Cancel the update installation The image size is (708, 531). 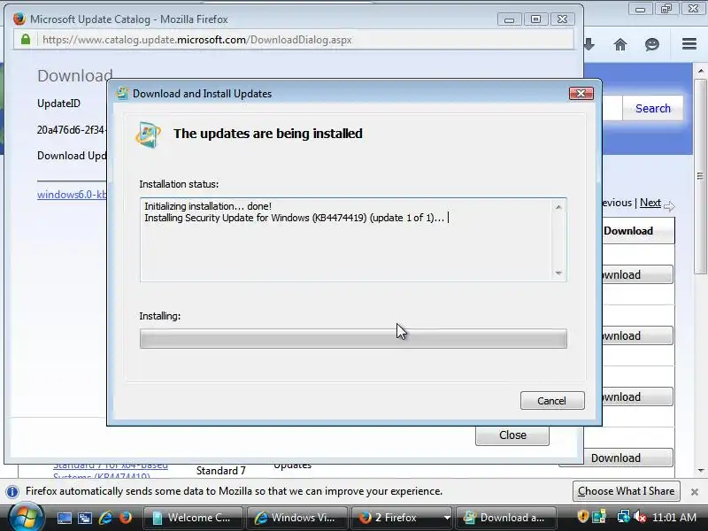[x=552, y=401]
